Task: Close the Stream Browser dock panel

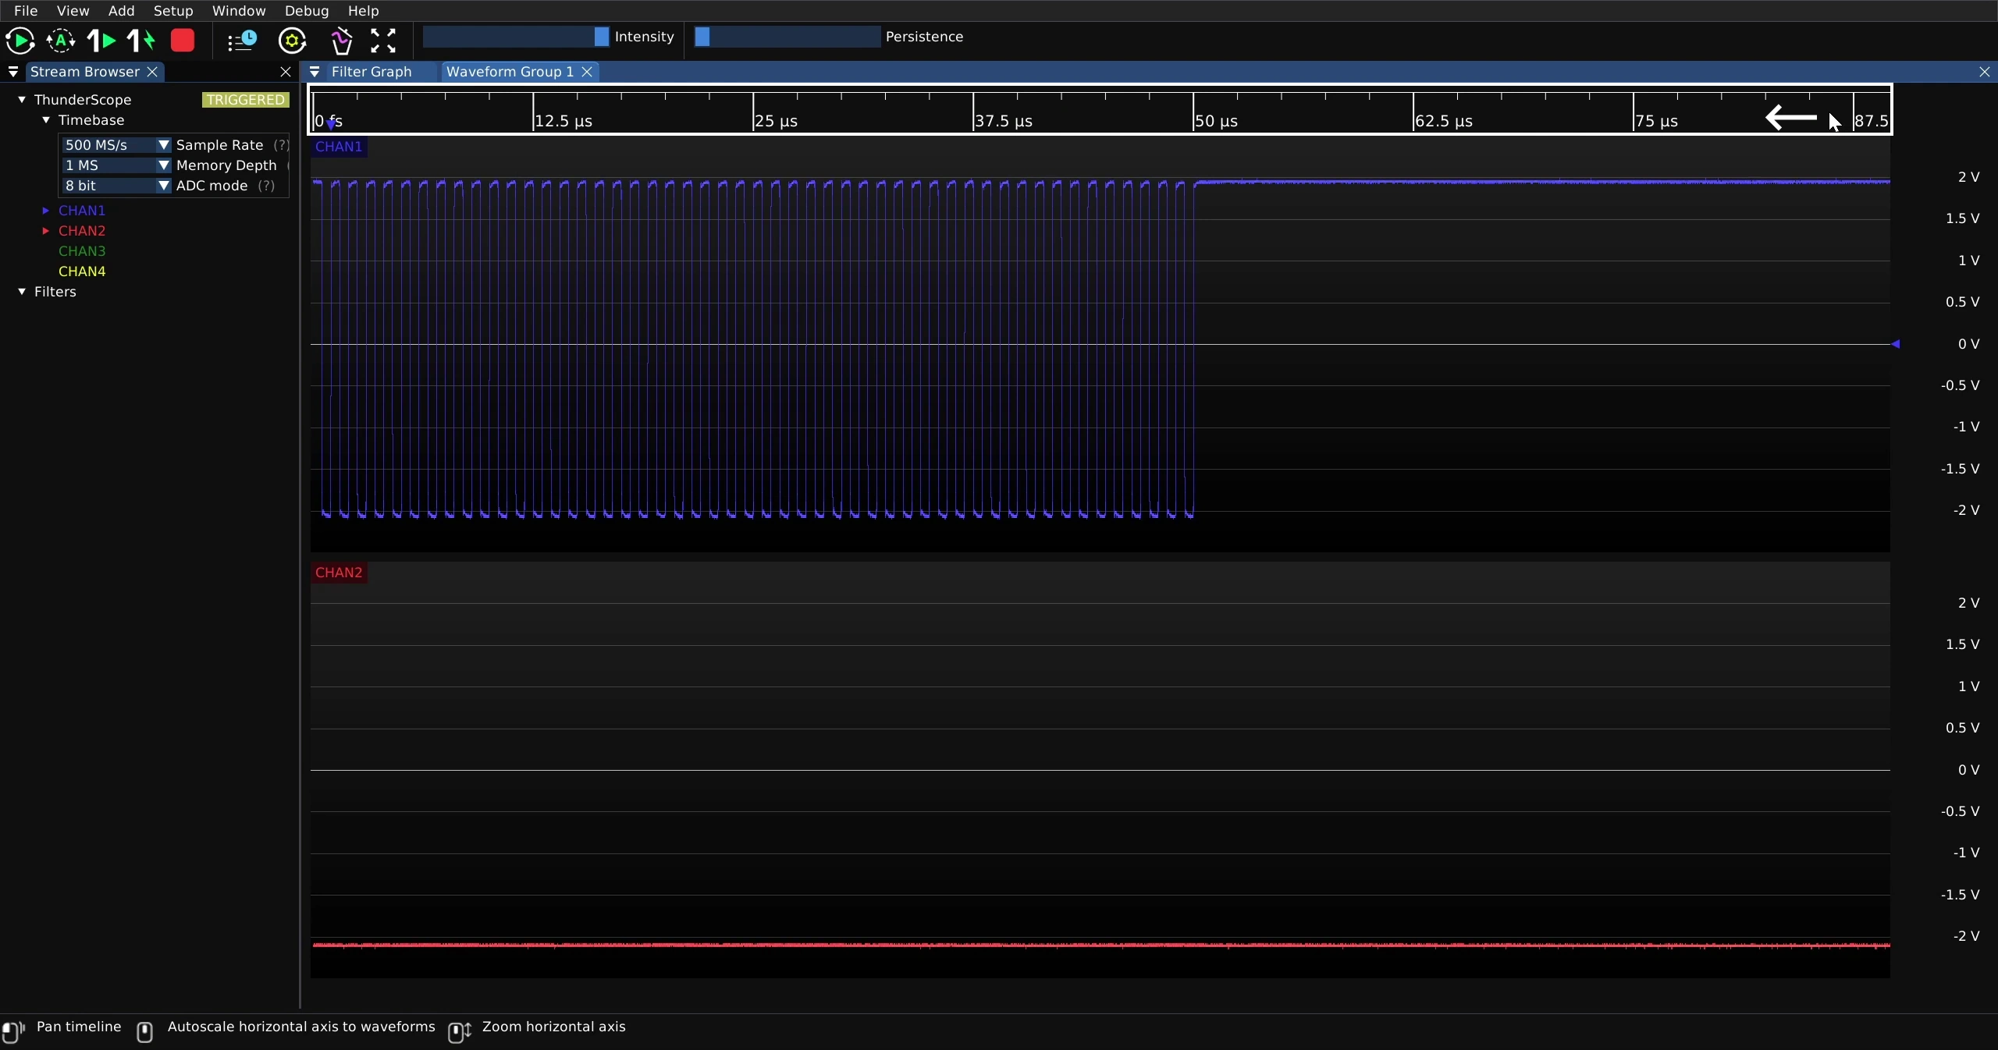Action: click(286, 72)
